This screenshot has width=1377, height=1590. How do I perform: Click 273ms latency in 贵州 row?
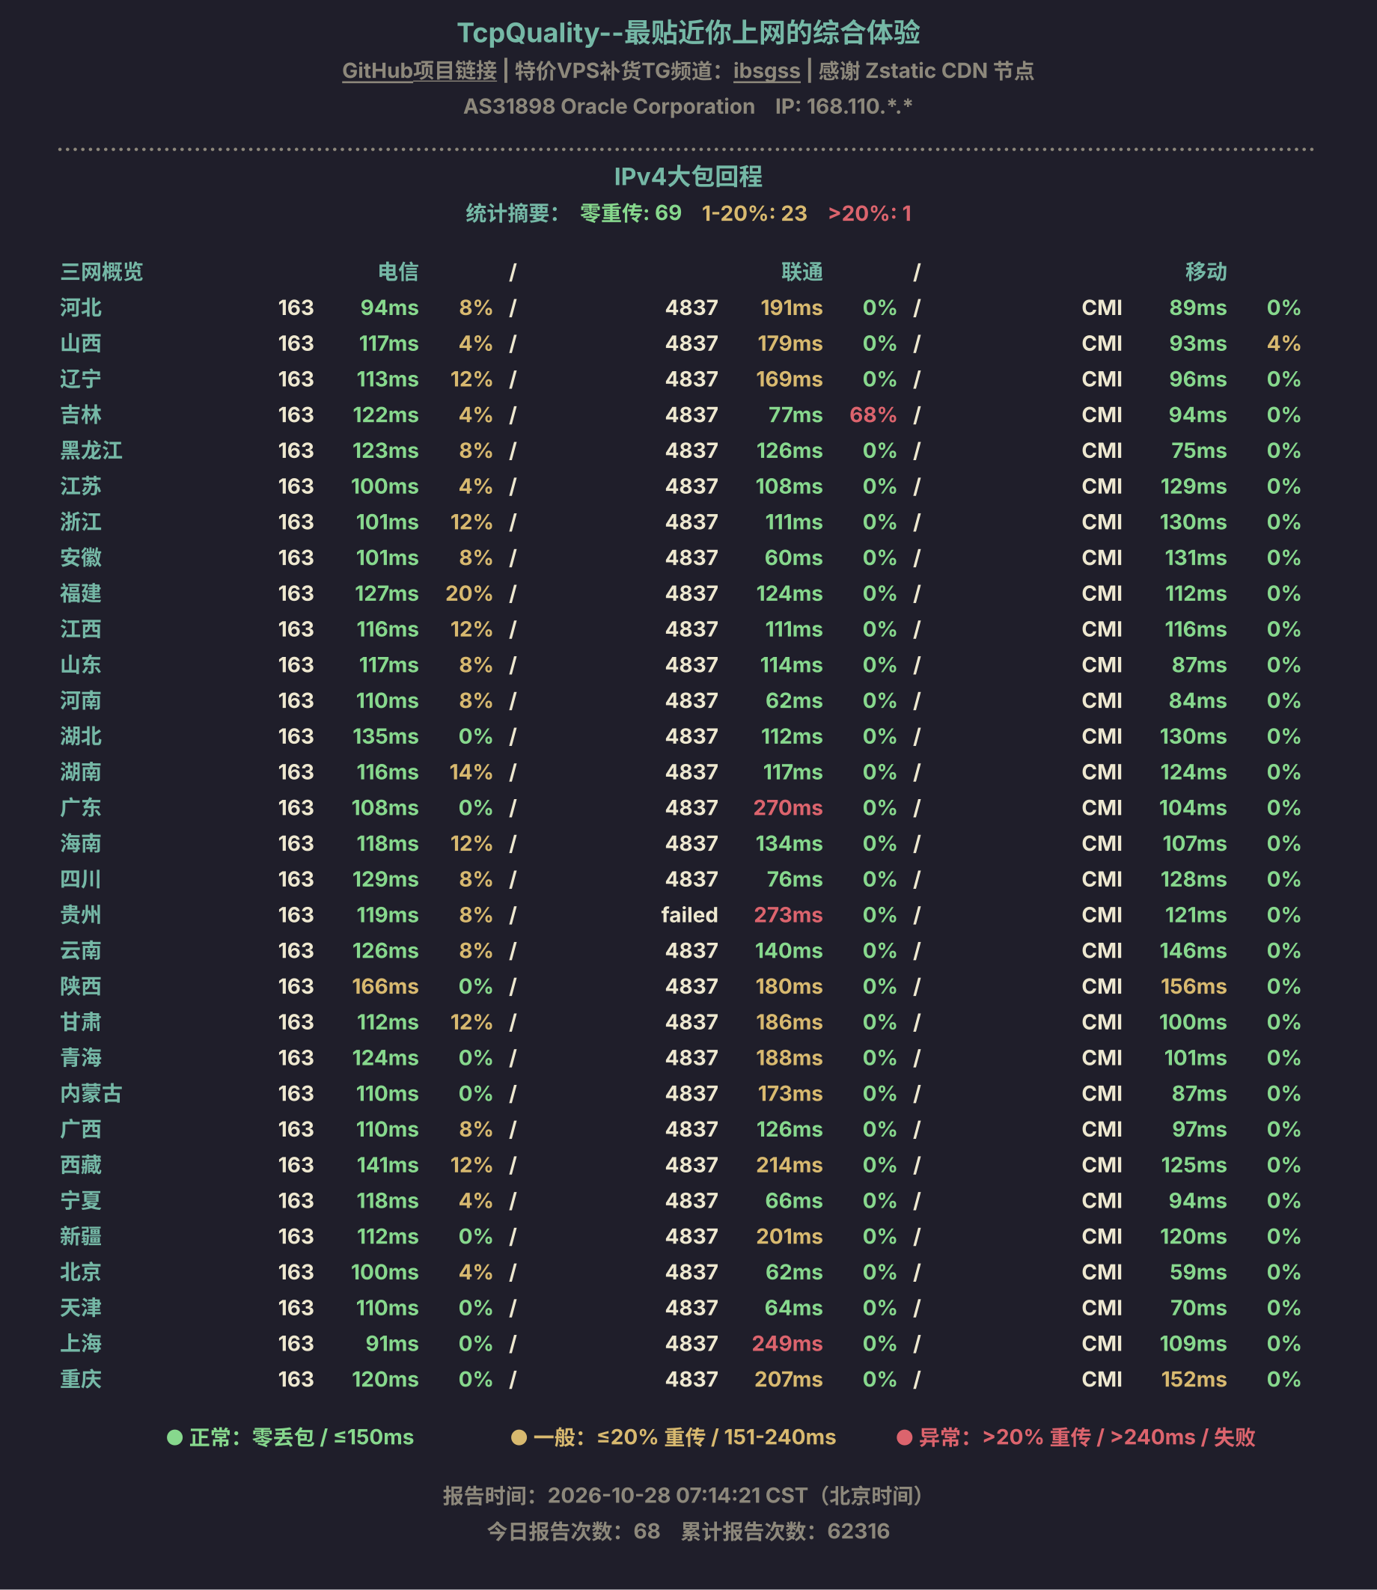click(787, 915)
